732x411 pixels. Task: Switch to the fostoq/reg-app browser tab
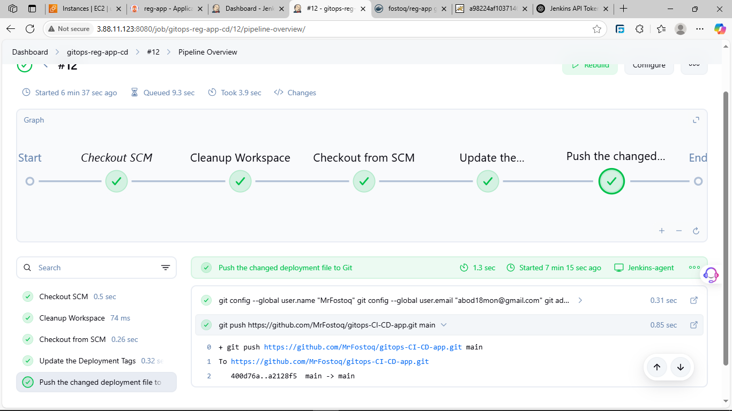tap(411, 9)
